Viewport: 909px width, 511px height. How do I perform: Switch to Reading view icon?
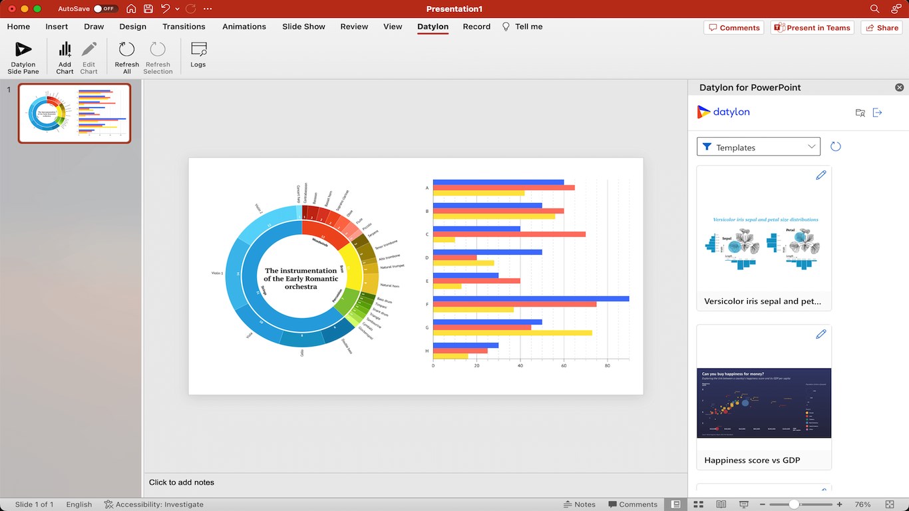tap(721, 504)
